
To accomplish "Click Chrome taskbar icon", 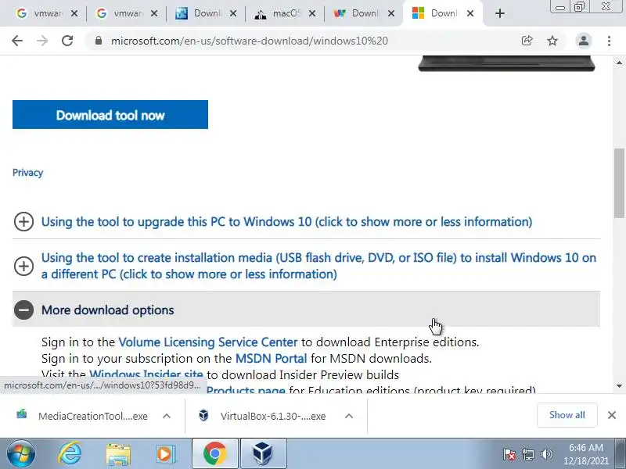I will [214, 453].
